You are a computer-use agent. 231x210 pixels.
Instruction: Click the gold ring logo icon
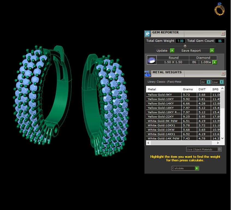[220, 9]
